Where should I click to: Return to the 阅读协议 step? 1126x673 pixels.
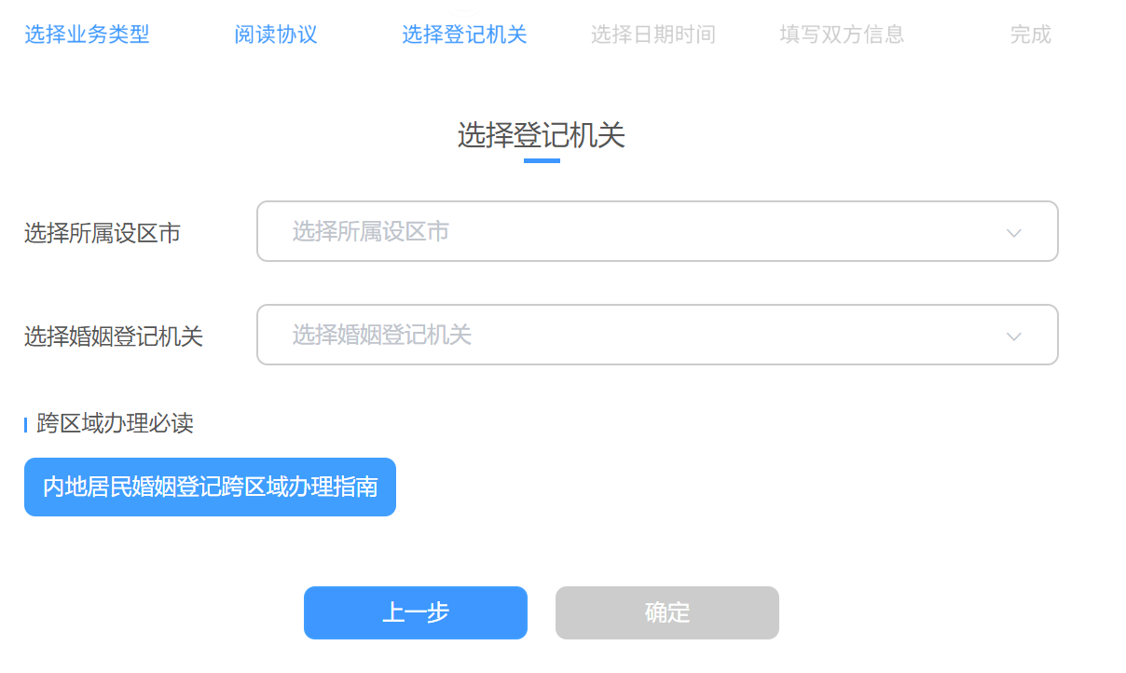276,35
